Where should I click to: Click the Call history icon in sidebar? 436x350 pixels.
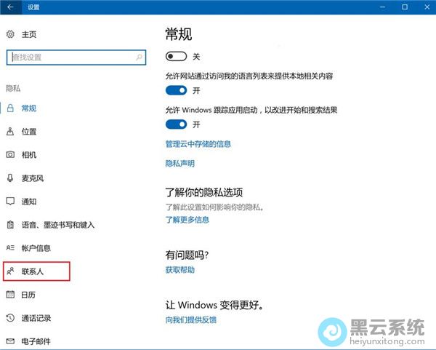(10, 318)
